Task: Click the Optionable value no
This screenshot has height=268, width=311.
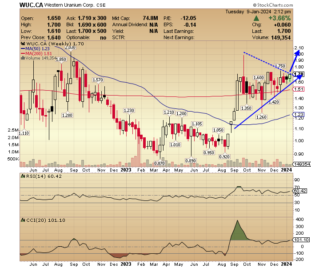Action: [x=103, y=38]
